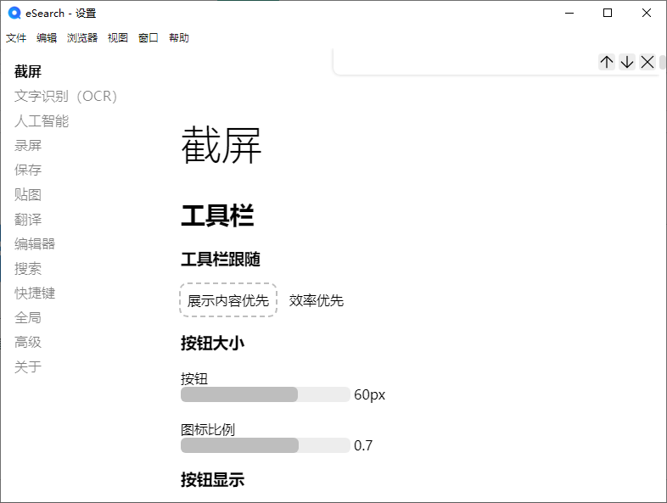Open 贴图 settings section

click(28, 194)
